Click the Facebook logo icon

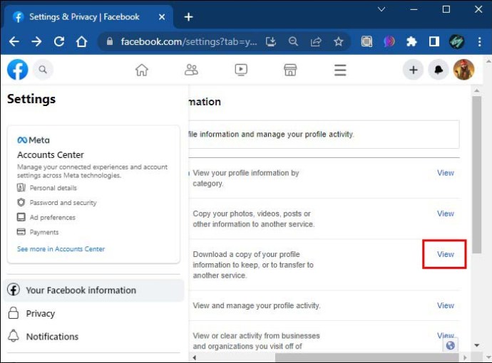[17, 69]
